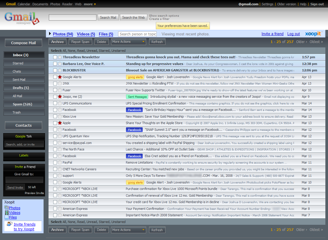Remove the star from the Joopz email

pos(60,97)
